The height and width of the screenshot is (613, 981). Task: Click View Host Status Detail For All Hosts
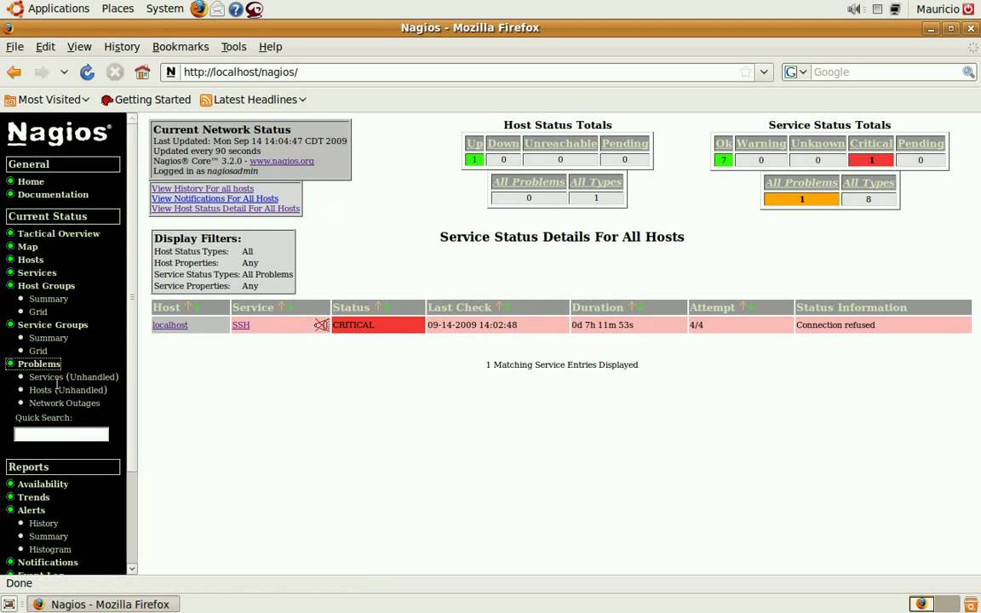point(225,209)
